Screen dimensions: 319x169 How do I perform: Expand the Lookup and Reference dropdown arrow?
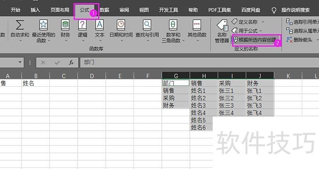click(x=148, y=41)
